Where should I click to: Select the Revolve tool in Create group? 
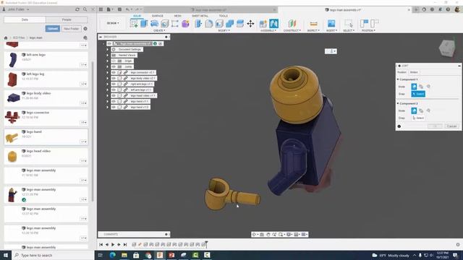pos(154,24)
